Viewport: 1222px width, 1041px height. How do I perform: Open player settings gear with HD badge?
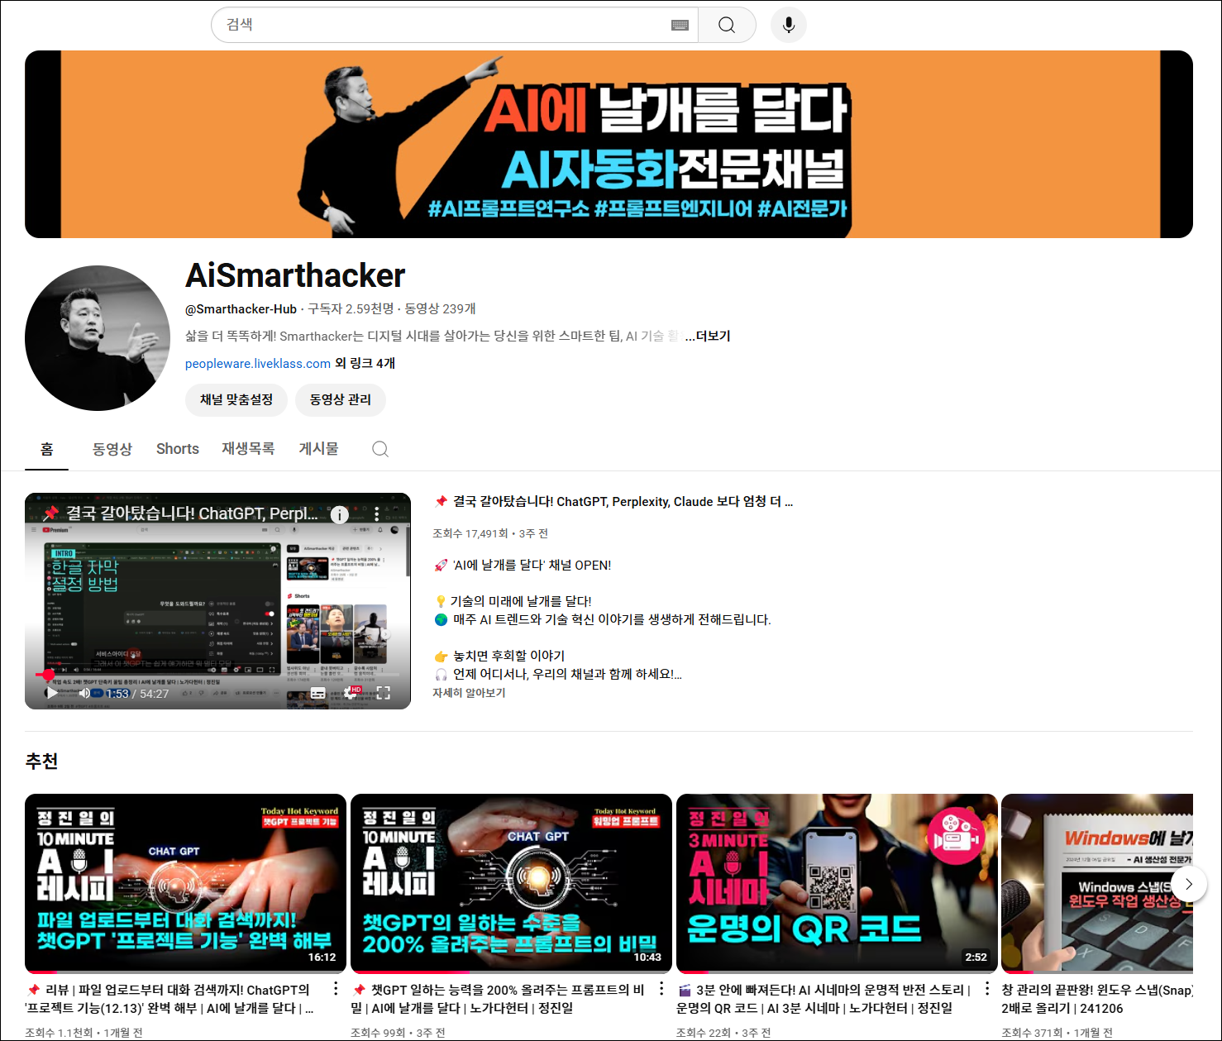(x=351, y=693)
